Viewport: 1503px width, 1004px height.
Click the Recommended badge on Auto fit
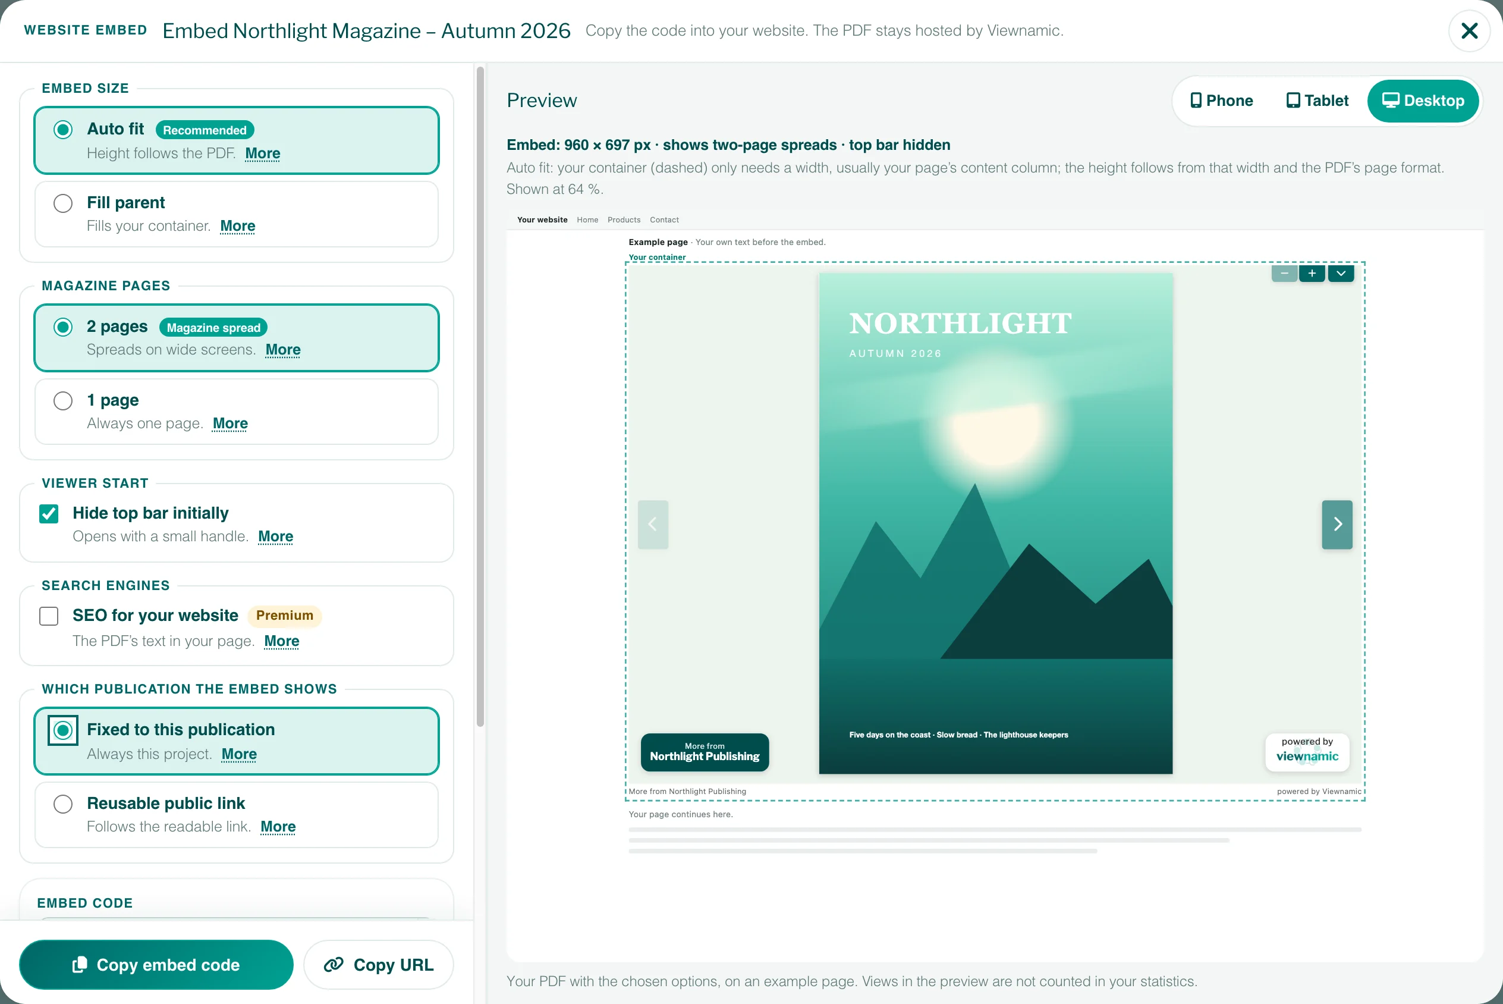point(205,130)
